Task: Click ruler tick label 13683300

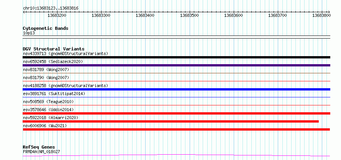Action: (101, 15)
